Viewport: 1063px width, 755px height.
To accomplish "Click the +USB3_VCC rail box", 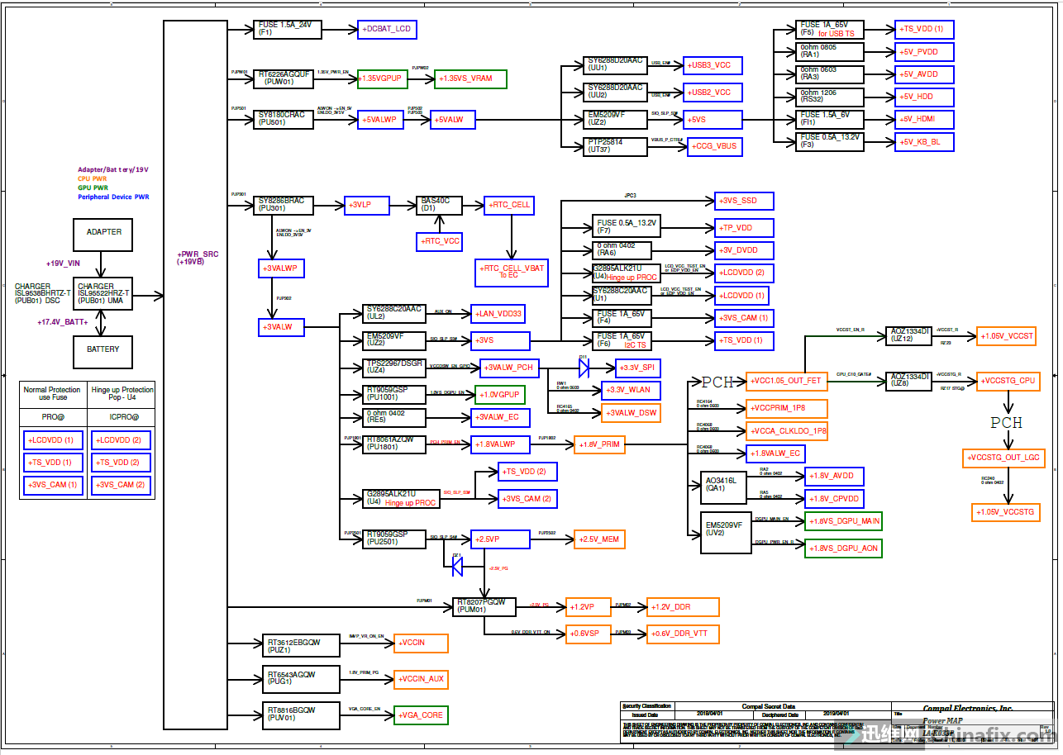I will 713,65.
